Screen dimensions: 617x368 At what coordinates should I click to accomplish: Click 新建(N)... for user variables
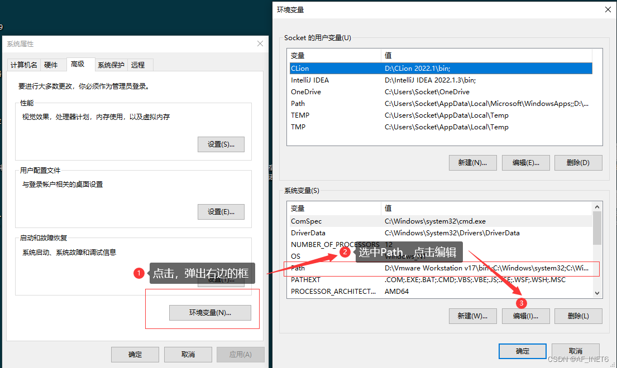pyautogui.click(x=472, y=163)
